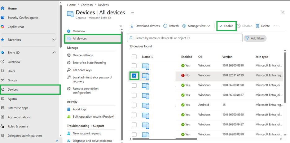Click the Refresh circular arrow icon
The height and width of the screenshot is (143, 290).
165,26
